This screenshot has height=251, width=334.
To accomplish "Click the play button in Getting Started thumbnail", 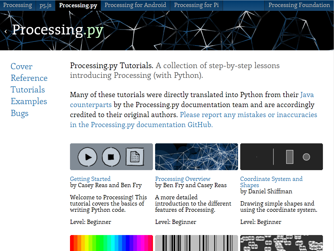I will pos(87,157).
